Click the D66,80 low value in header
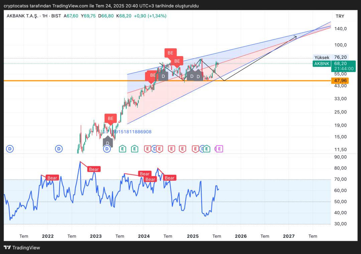Viewport: 361px width, 254px height. pyautogui.click(x=106, y=16)
